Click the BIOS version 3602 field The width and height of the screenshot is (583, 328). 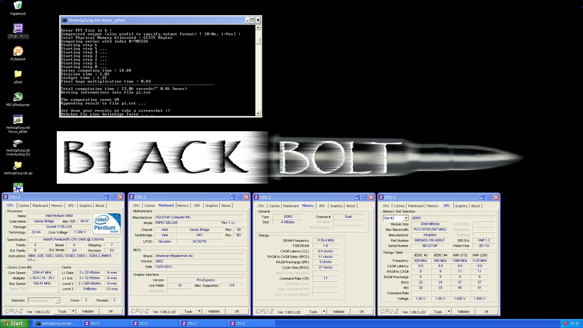coord(199,261)
